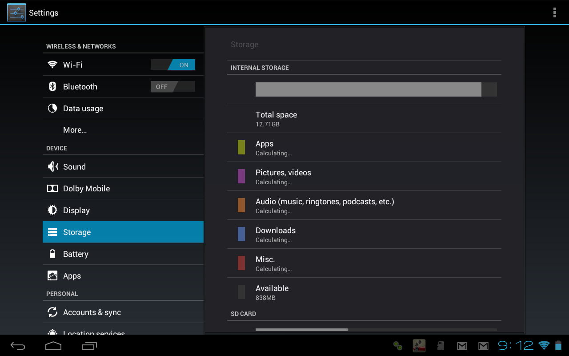
Task: Tap the battery status icon in system bar
Action: pyautogui.click(x=558, y=345)
